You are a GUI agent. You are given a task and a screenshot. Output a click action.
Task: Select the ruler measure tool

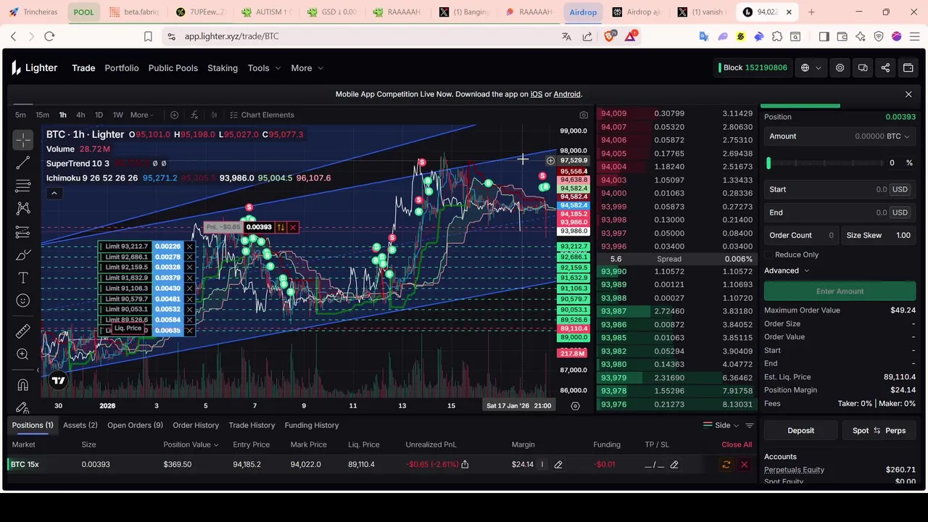click(22, 331)
